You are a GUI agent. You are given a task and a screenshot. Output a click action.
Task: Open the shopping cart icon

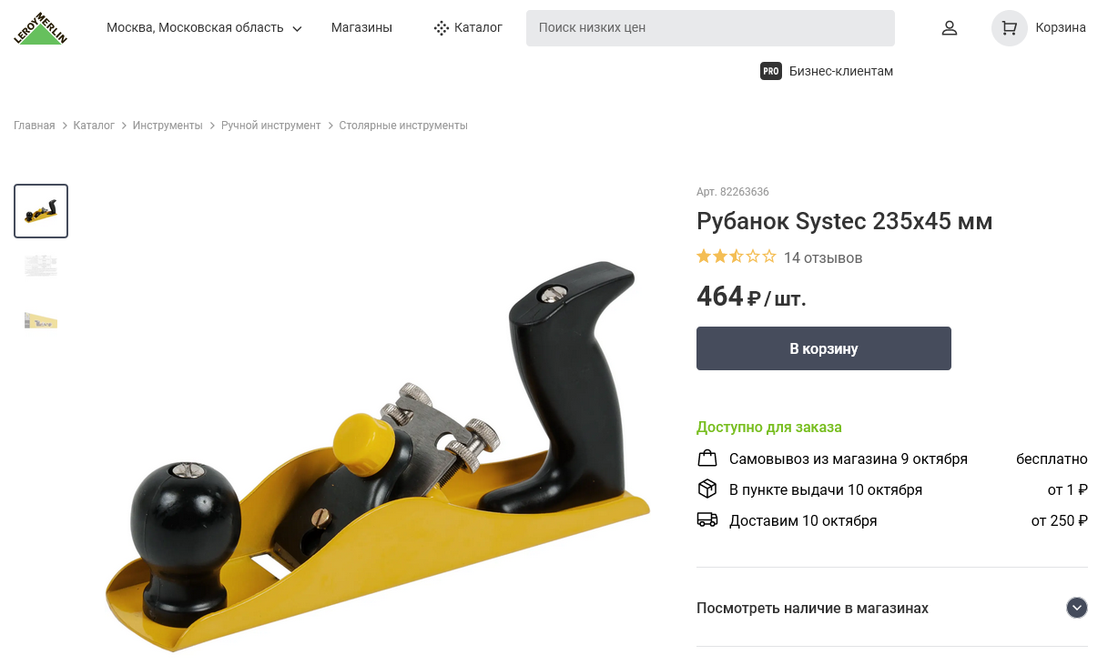[1009, 28]
